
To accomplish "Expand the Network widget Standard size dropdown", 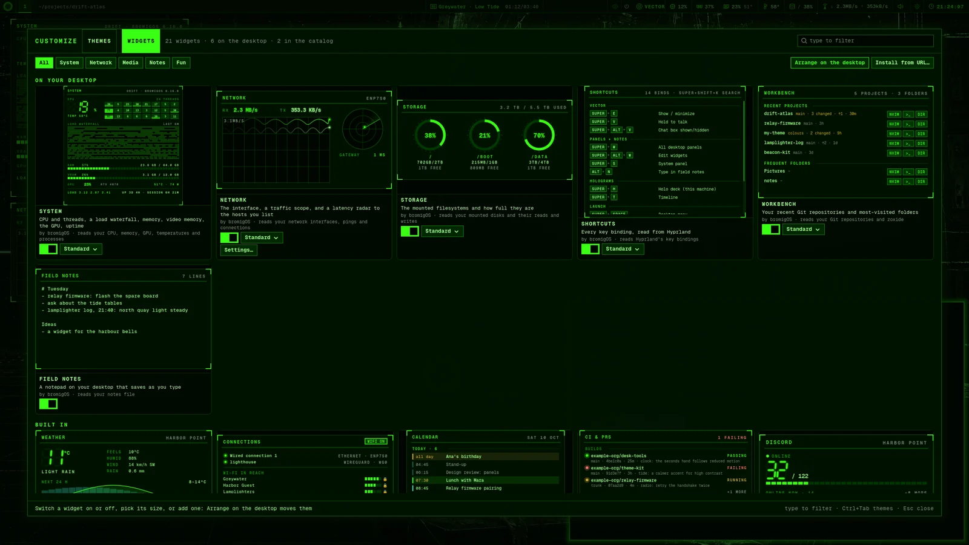I will (x=262, y=237).
